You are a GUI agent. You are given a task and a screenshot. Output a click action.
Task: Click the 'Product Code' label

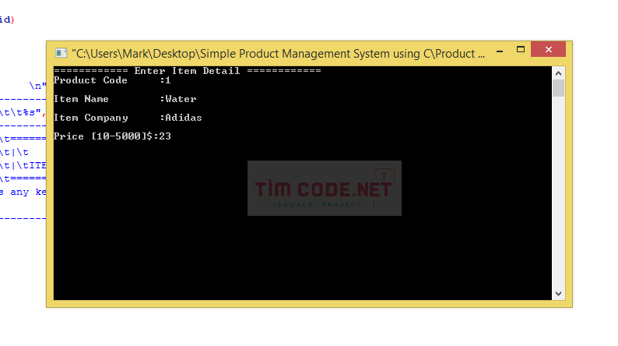(x=90, y=80)
